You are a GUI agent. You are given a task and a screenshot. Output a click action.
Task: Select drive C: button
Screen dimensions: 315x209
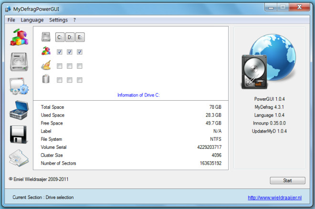[x=60, y=37]
